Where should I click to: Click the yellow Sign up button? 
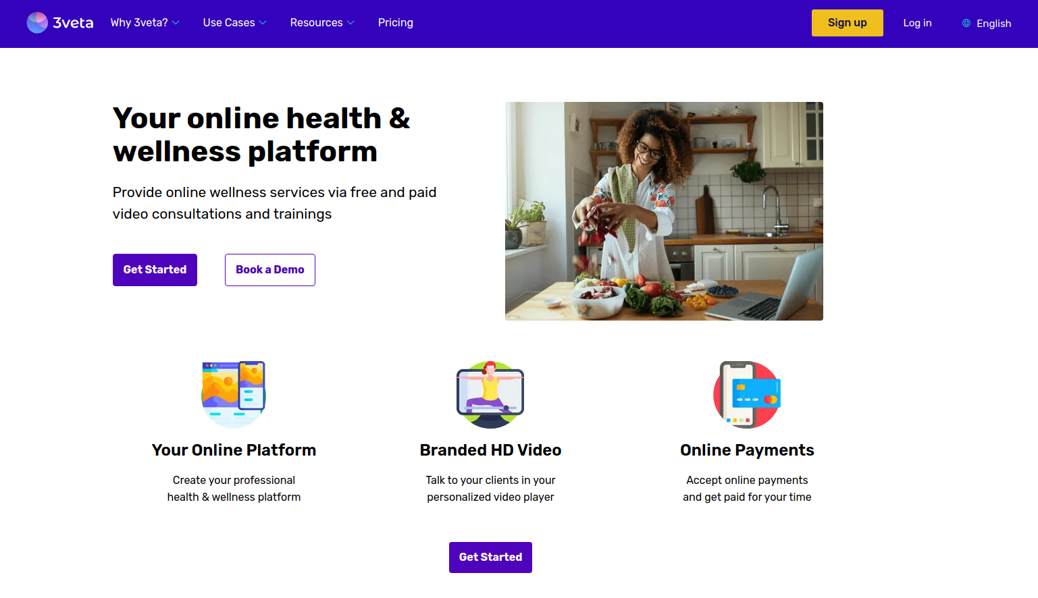847,23
